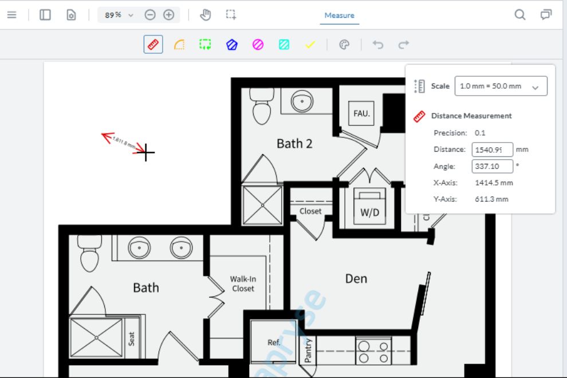
Task: Select the yellow checkmark count tool
Action: [x=310, y=45]
